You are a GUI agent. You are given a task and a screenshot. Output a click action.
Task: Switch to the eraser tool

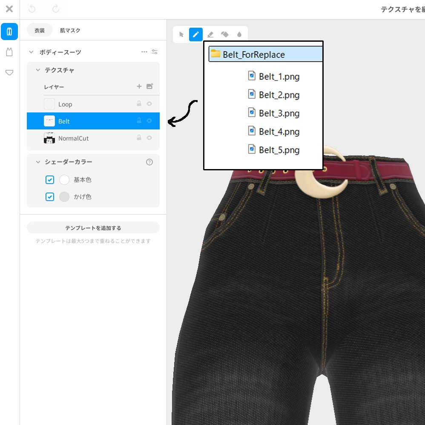click(x=210, y=34)
